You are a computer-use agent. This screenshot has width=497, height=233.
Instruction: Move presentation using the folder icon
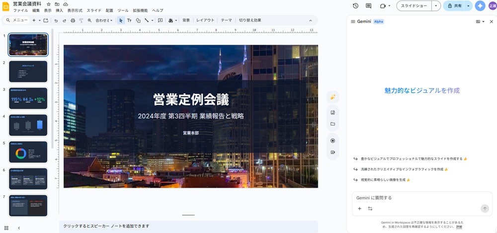click(57, 4)
